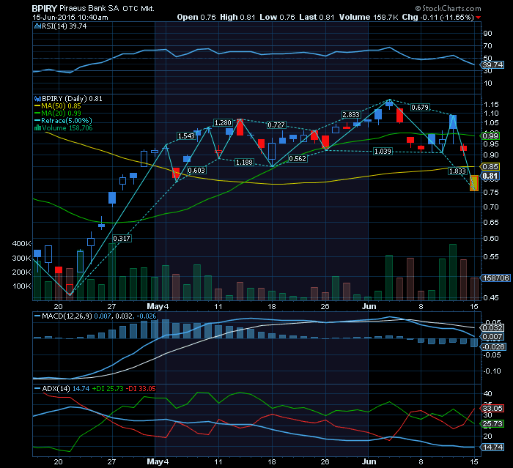The width and height of the screenshot is (513, 468).
Task: Click the 1.188 retrace ratio label
Action: pos(244,162)
